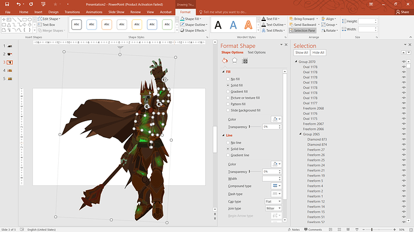
Task: Select Freeform 27 in the Selection list
Action: point(316,150)
